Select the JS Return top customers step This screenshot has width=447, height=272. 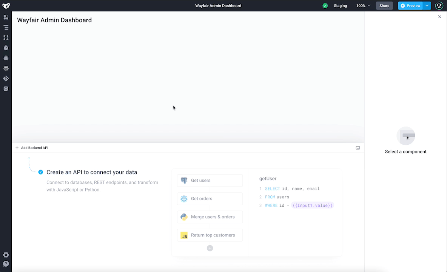pos(210,235)
